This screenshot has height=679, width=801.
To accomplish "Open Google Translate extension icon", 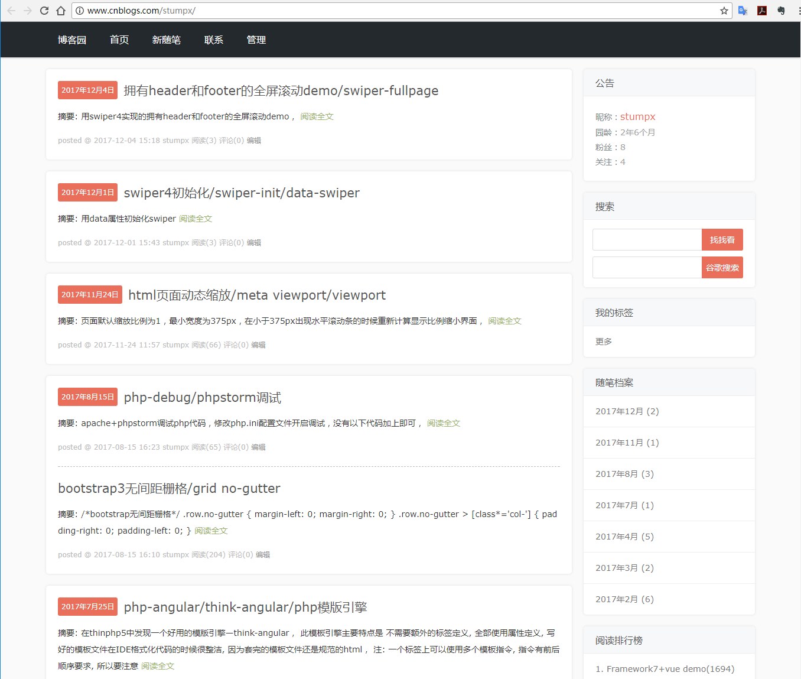I will [743, 11].
